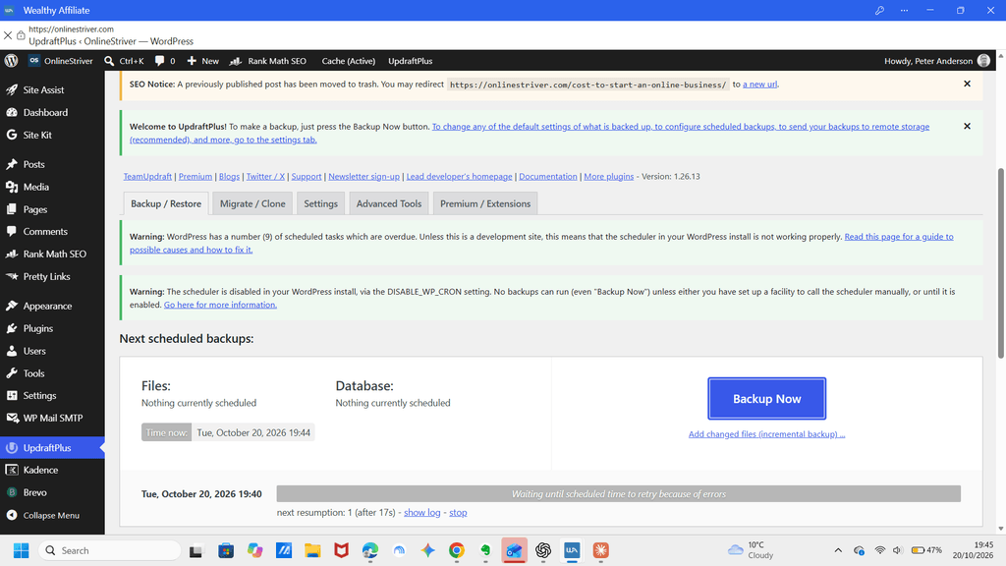Dismiss the SEO Notice banner

pyautogui.click(x=967, y=84)
